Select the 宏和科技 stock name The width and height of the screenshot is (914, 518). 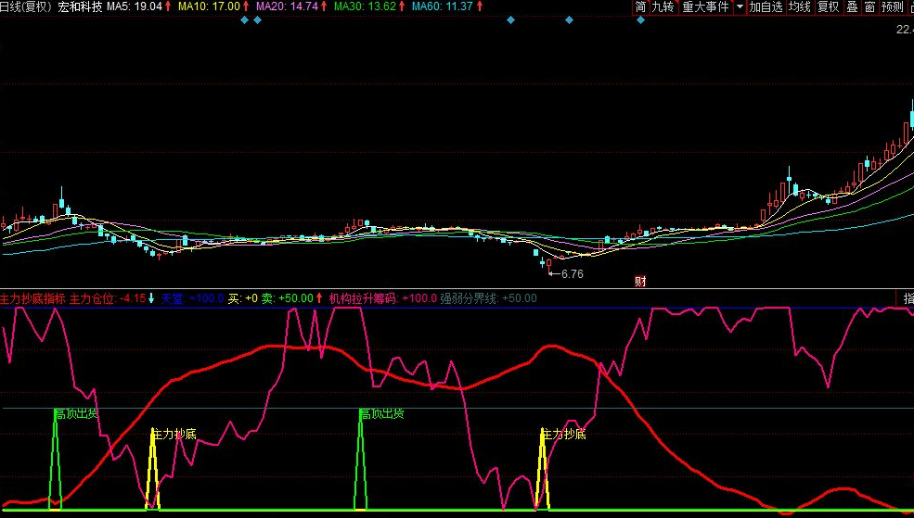click(x=80, y=7)
